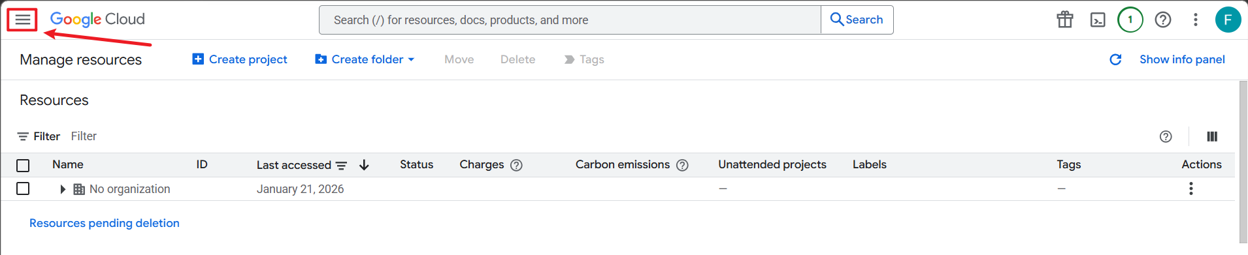Viewport: 1248px width, 255px height.
Task: Click the No organization name text
Action: 129,189
